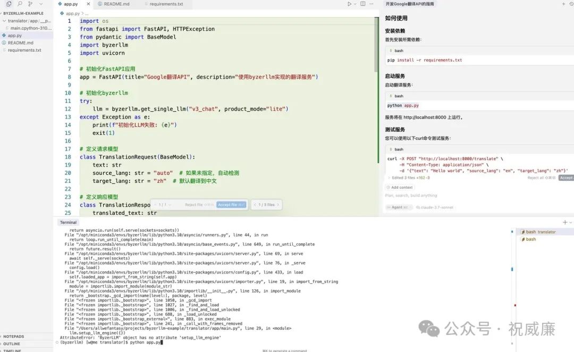
Task: Open the Search magnifier icon in sidebar
Action: (20, 4)
